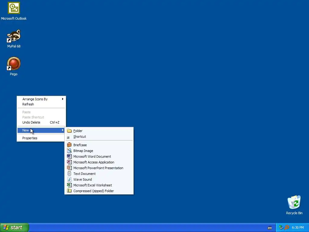Select the Recycle Bin icon
Image resolution: width=309 pixels, height=232 pixels.
(x=294, y=202)
